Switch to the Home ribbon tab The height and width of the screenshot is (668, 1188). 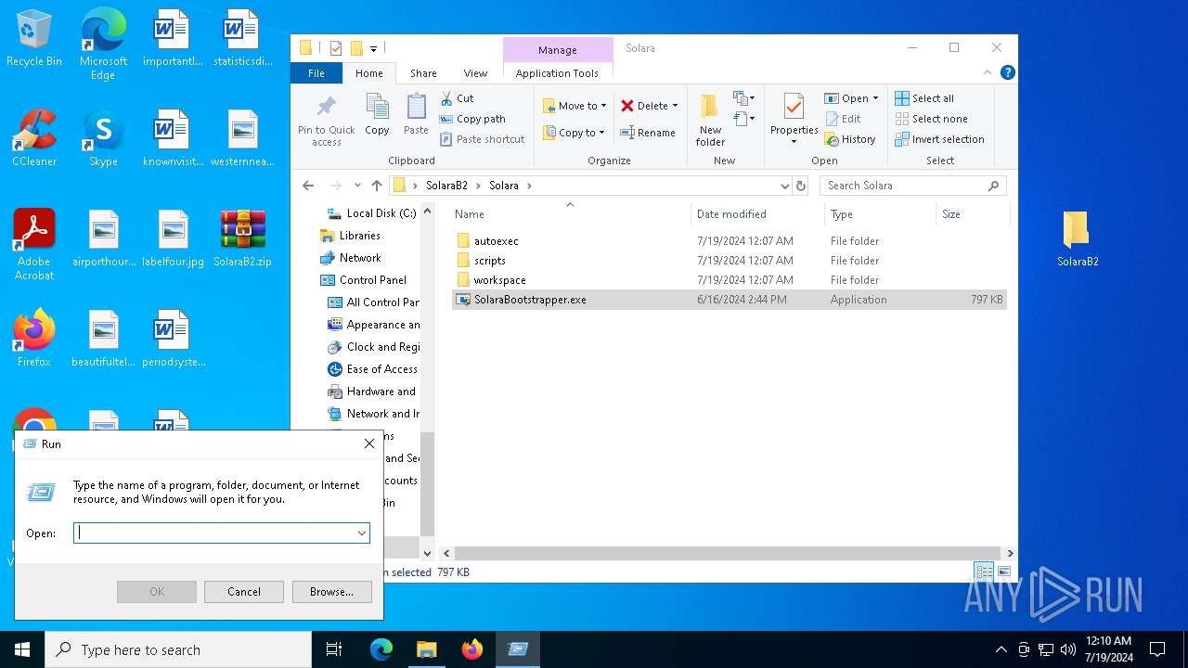point(368,73)
